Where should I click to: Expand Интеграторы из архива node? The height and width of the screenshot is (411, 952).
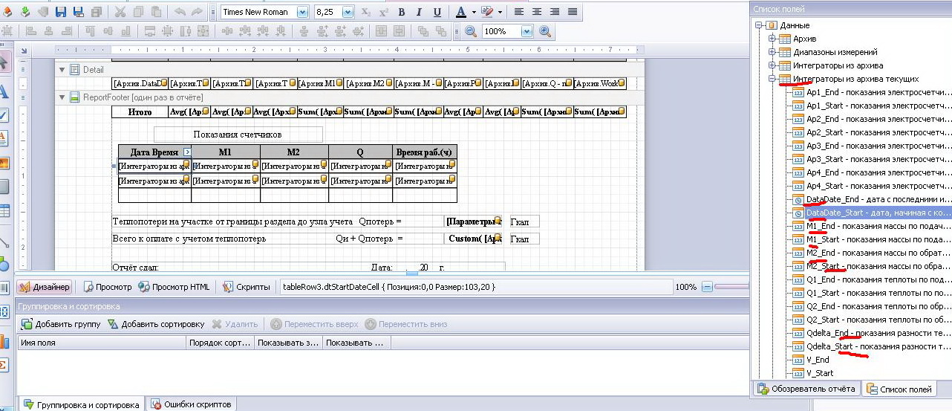tap(772, 65)
